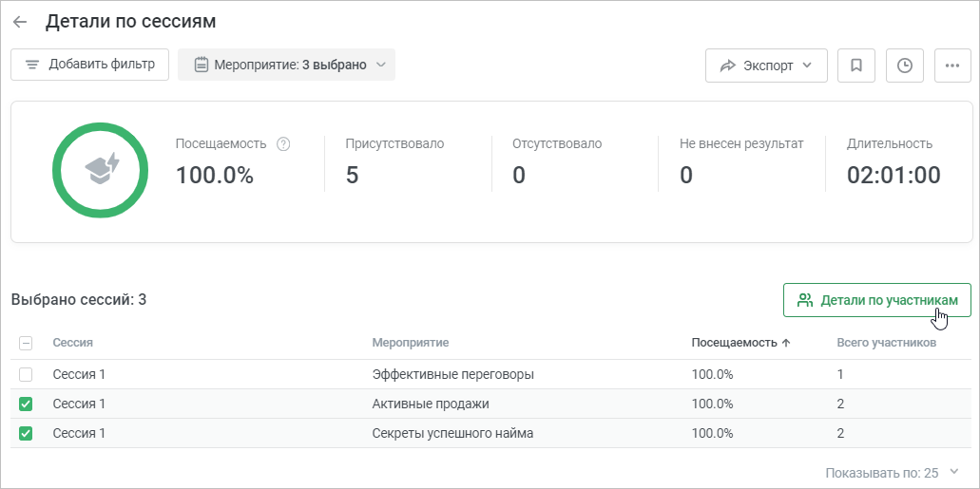
Task: Click the Детали по участникам button
Action: [x=877, y=300]
